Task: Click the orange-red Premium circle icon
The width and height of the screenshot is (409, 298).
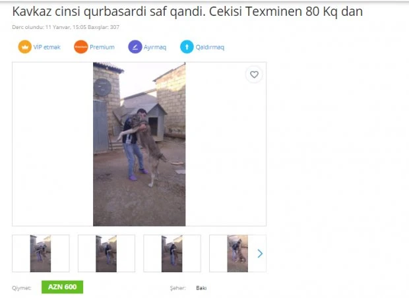Action: pos(81,47)
